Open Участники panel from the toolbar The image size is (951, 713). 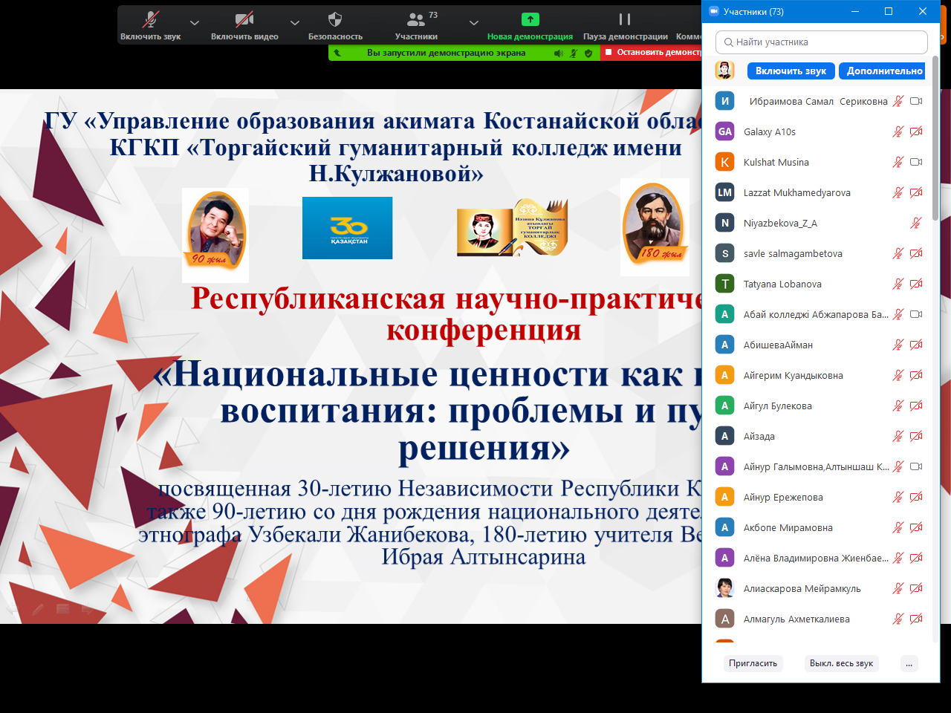point(416,25)
